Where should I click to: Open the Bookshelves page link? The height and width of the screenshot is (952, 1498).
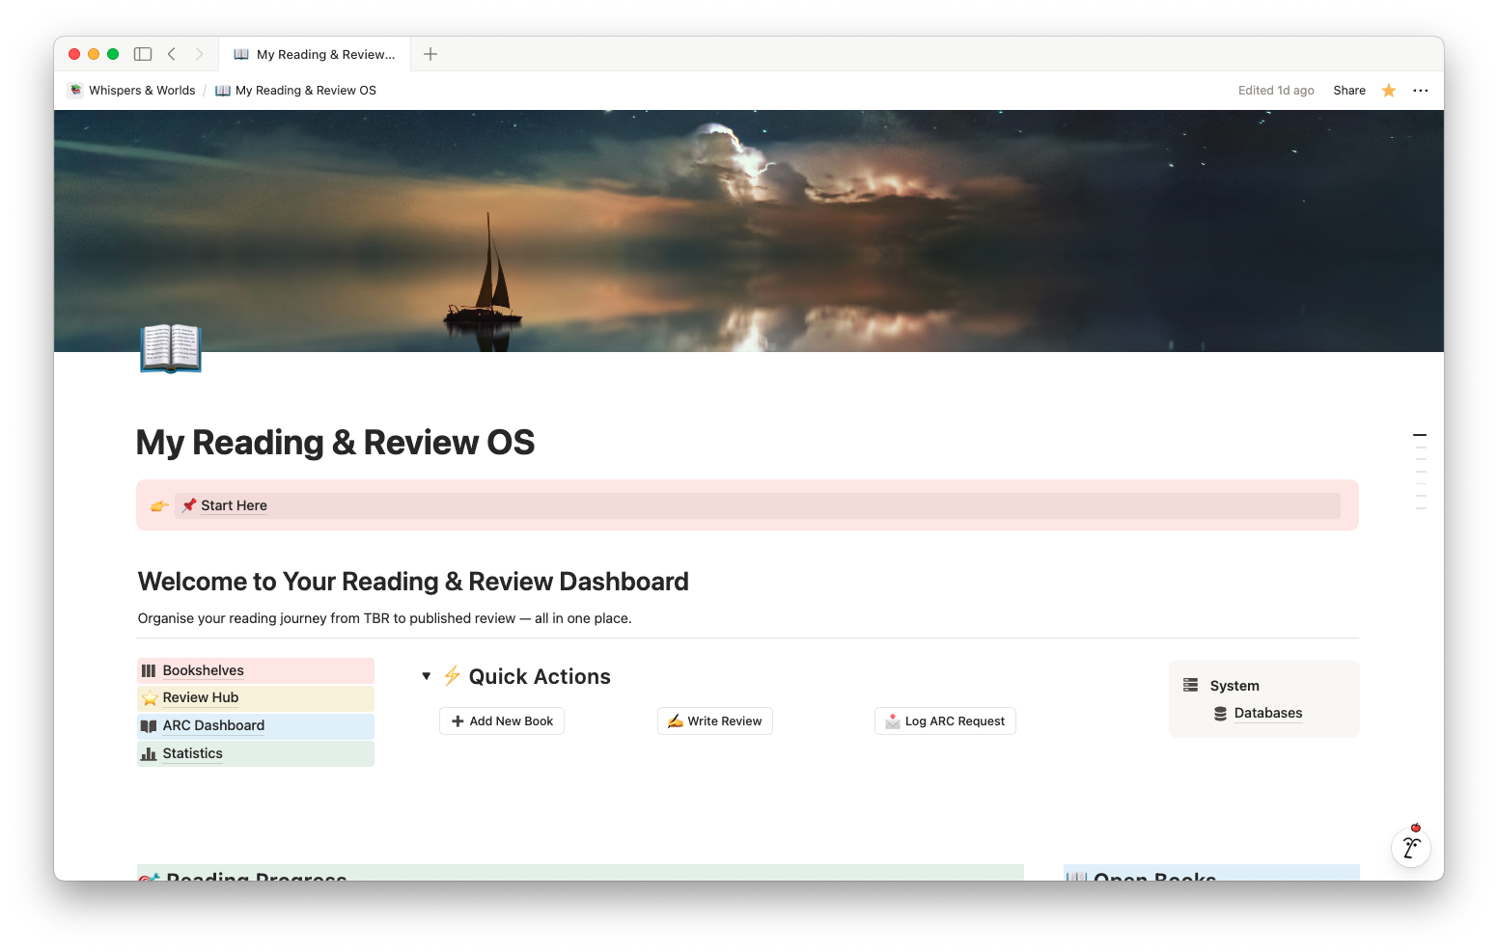point(203,670)
